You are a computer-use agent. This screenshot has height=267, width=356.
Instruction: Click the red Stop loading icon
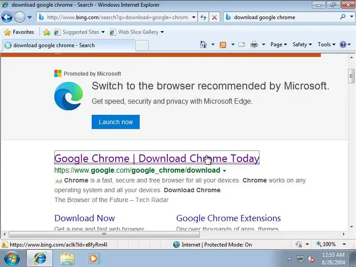point(214,17)
